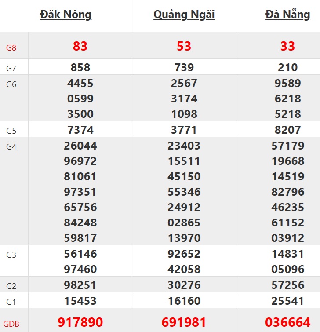This screenshot has width=320, height=332.
Task: Select the G7 row label
Action: tap(11, 68)
